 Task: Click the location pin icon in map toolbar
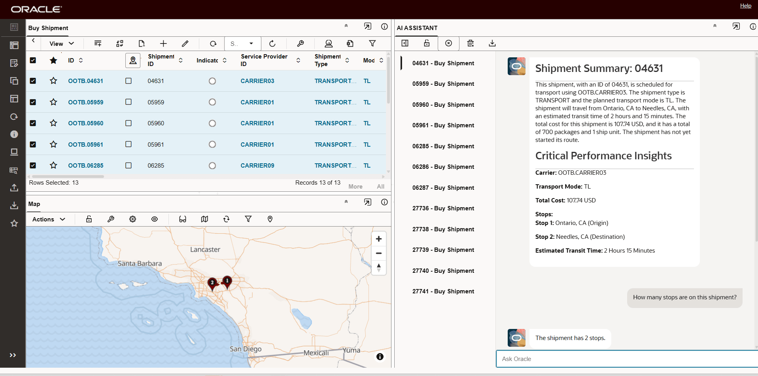point(270,219)
